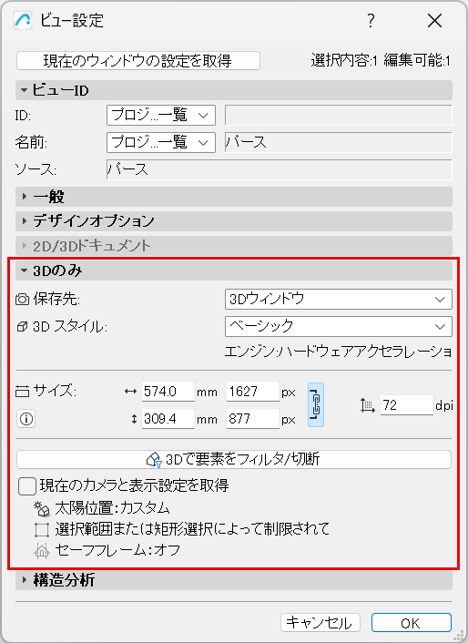Screen dimensions: 468x643
Task: Confirm settings with OK button
Action: [412, 623]
